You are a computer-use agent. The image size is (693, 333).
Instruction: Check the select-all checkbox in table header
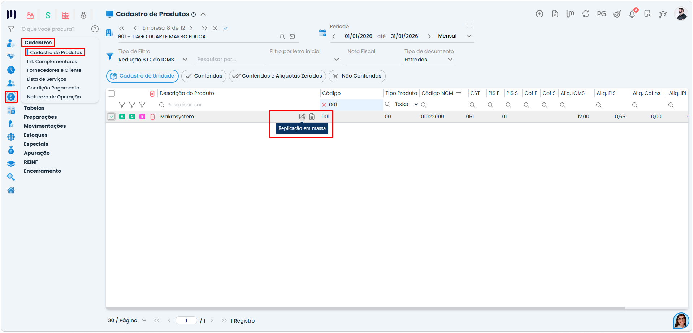pyautogui.click(x=112, y=93)
